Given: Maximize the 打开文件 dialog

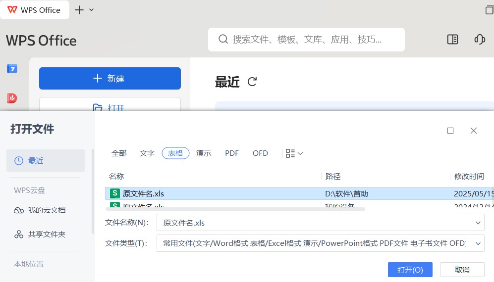Looking at the screenshot, I should click(x=450, y=131).
